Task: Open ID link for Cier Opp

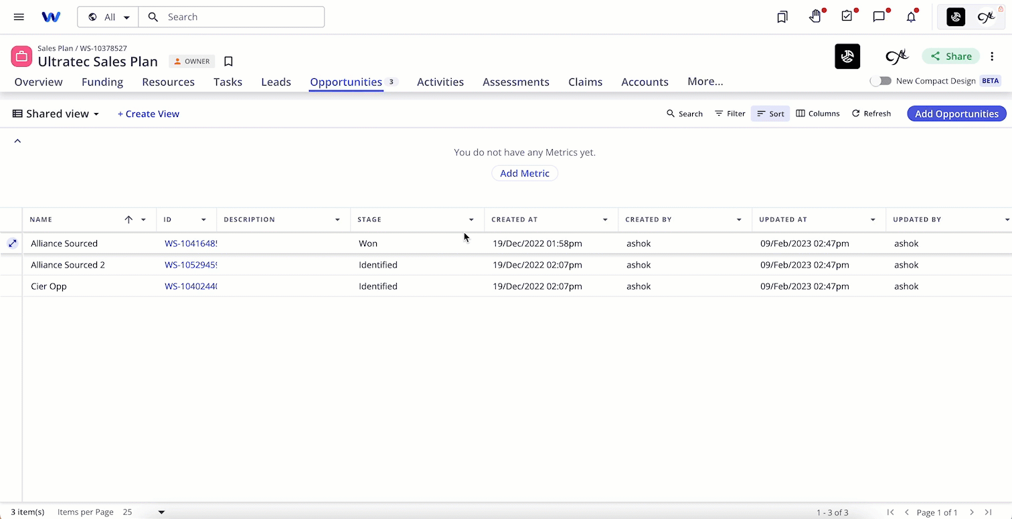Action: point(191,286)
